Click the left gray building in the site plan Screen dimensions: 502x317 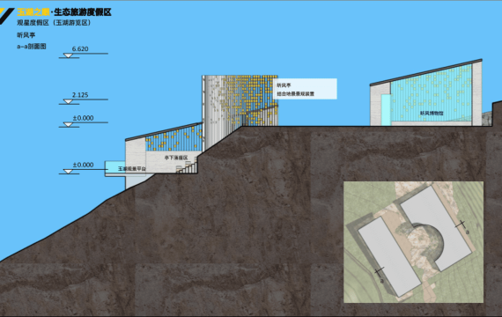tap(389, 256)
